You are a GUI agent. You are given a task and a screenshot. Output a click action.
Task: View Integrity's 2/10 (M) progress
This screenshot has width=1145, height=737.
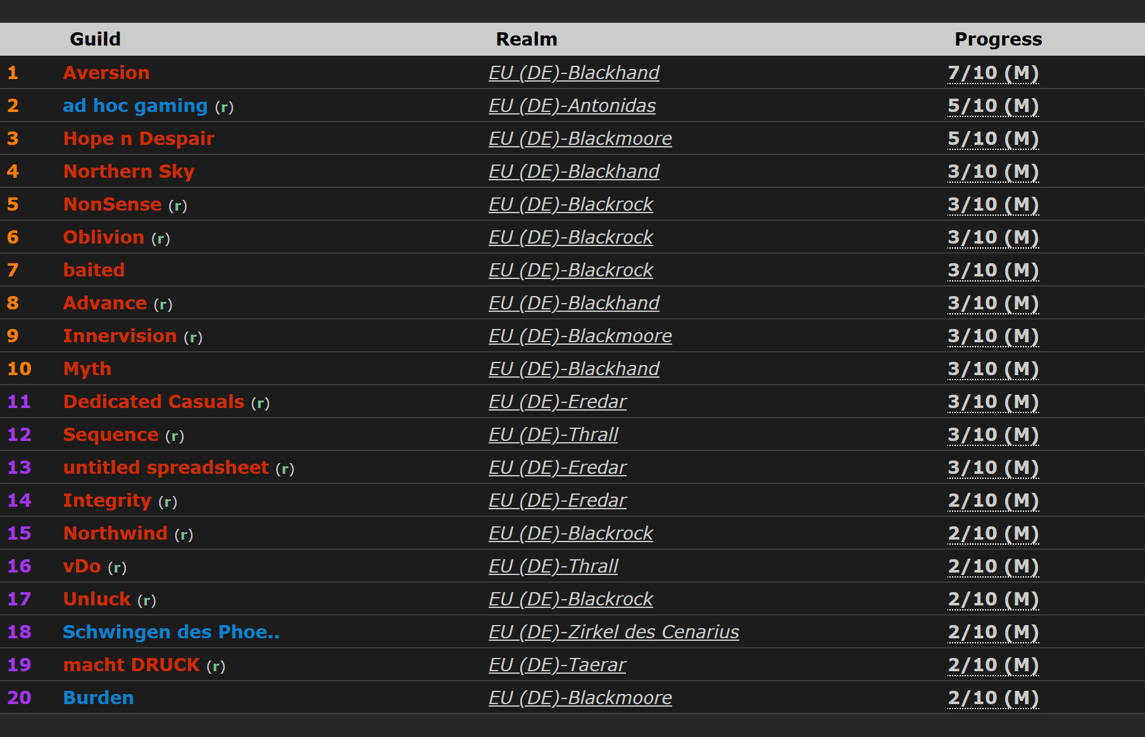point(993,500)
